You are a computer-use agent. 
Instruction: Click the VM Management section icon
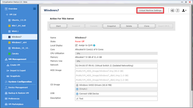6,59
